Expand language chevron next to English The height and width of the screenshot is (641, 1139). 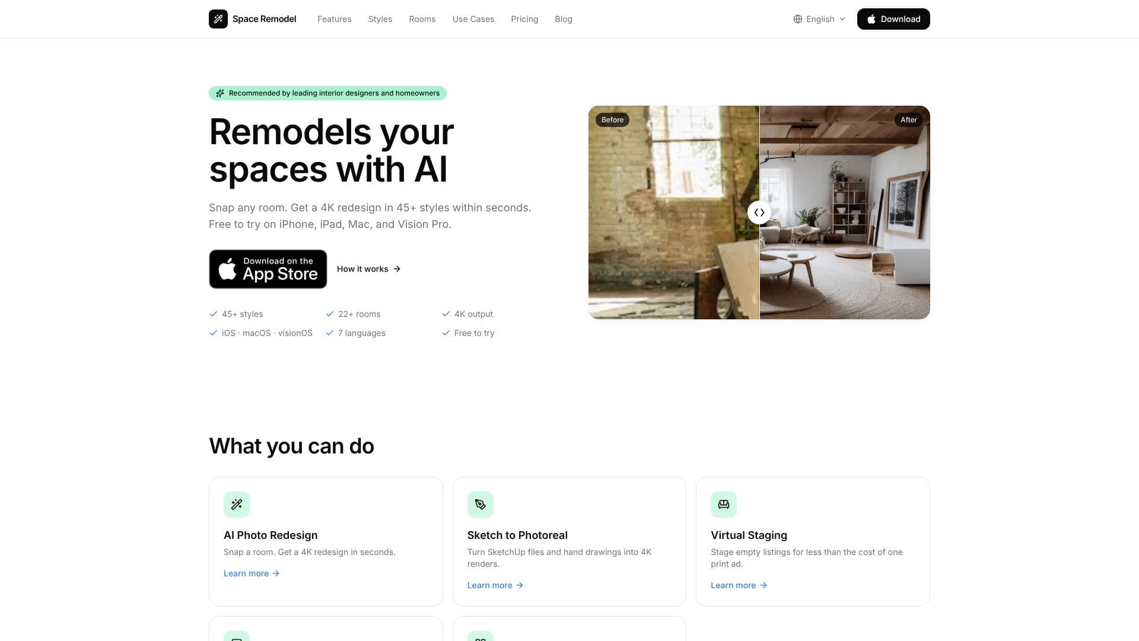(x=842, y=19)
